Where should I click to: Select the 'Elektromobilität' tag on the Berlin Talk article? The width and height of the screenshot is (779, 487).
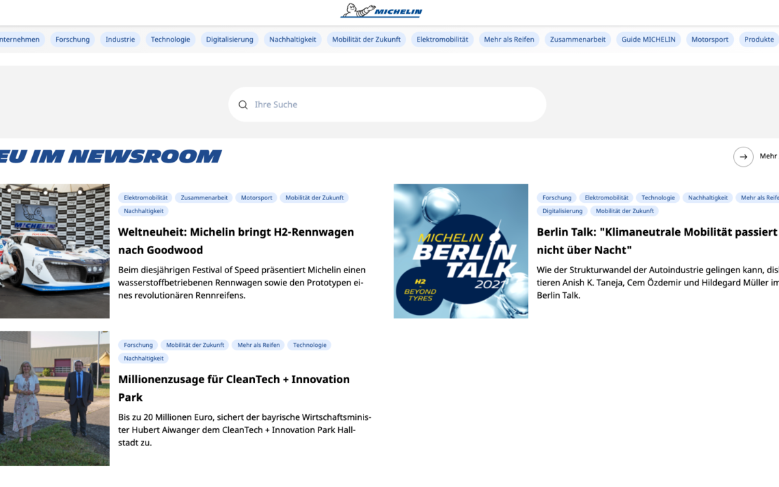(606, 197)
